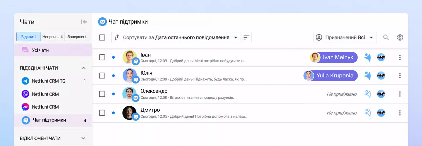The width and height of the screenshot is (422, 146).
Task: Open the chat named Юлія
Action: 147,73
